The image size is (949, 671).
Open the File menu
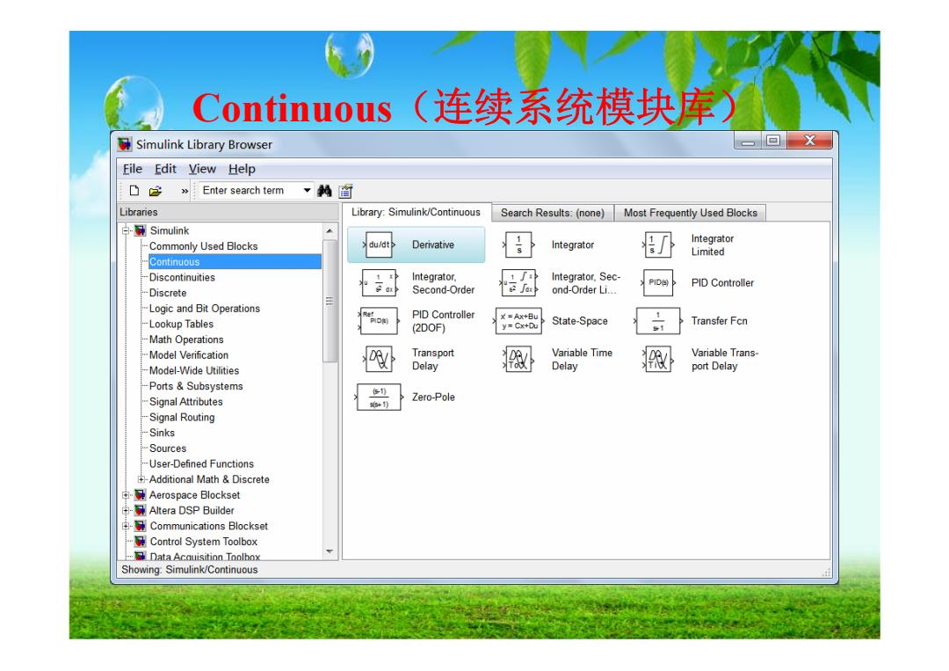pyautogui.click(x=133, y=169)
